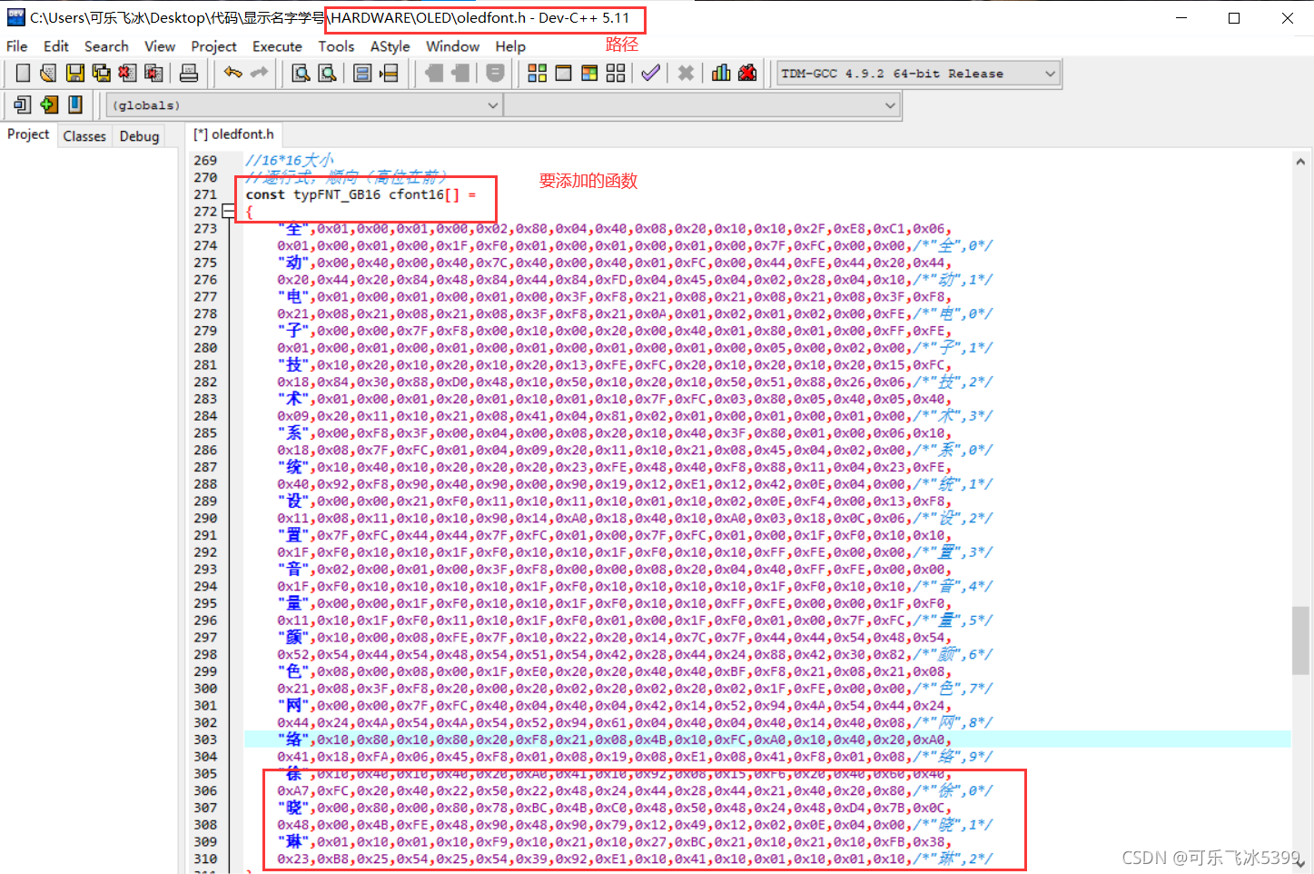Click the Save All toolbar icon
Image resolution: width=1314 pixels, height=874 pixels.
pos(102,74)
